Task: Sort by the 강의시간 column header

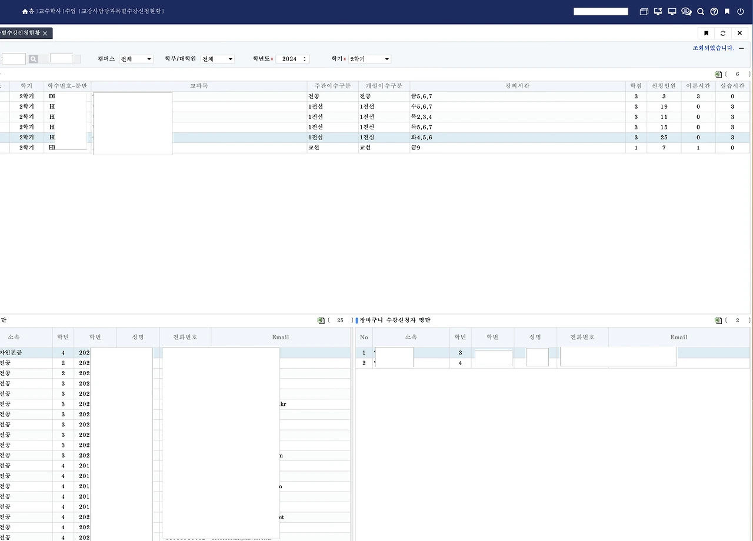Action: [517, 86]
